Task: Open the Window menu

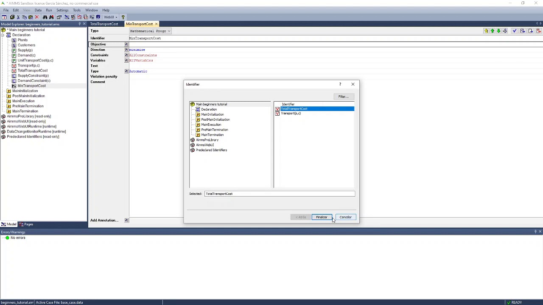Action: pyautogui.click(x=92, y=10)
